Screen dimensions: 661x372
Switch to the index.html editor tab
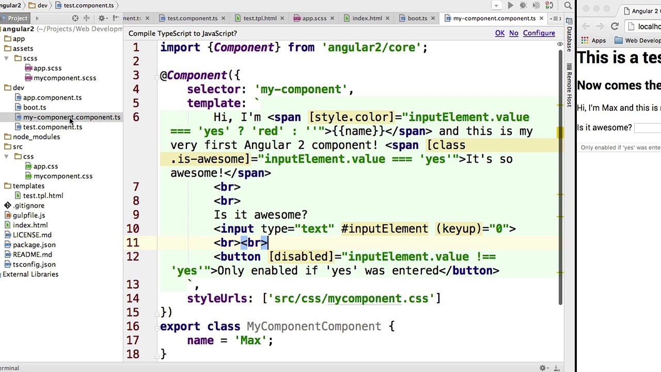tap(367, 18)
